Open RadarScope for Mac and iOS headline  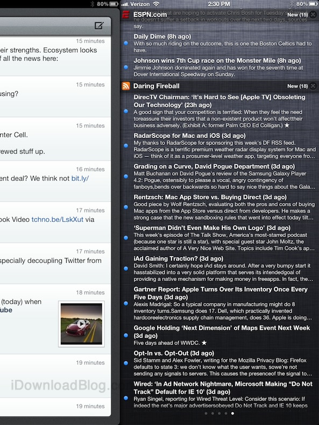189,135
